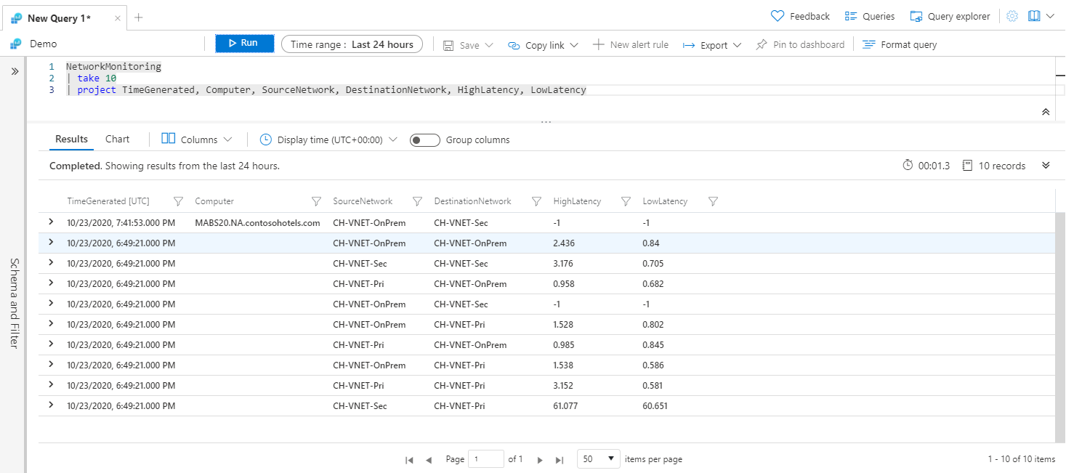1074x473 pixels.
Task: Add a new query tab with plus
Action: coord(139,17)
